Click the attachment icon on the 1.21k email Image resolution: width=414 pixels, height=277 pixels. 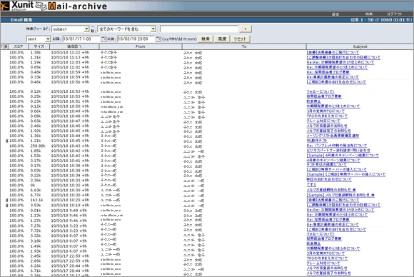6,141
